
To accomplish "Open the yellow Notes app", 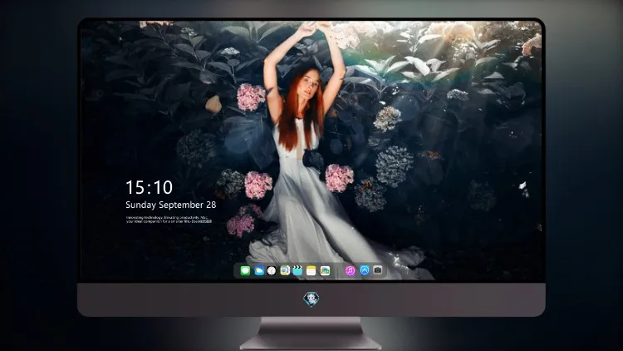I will point(311,270).
